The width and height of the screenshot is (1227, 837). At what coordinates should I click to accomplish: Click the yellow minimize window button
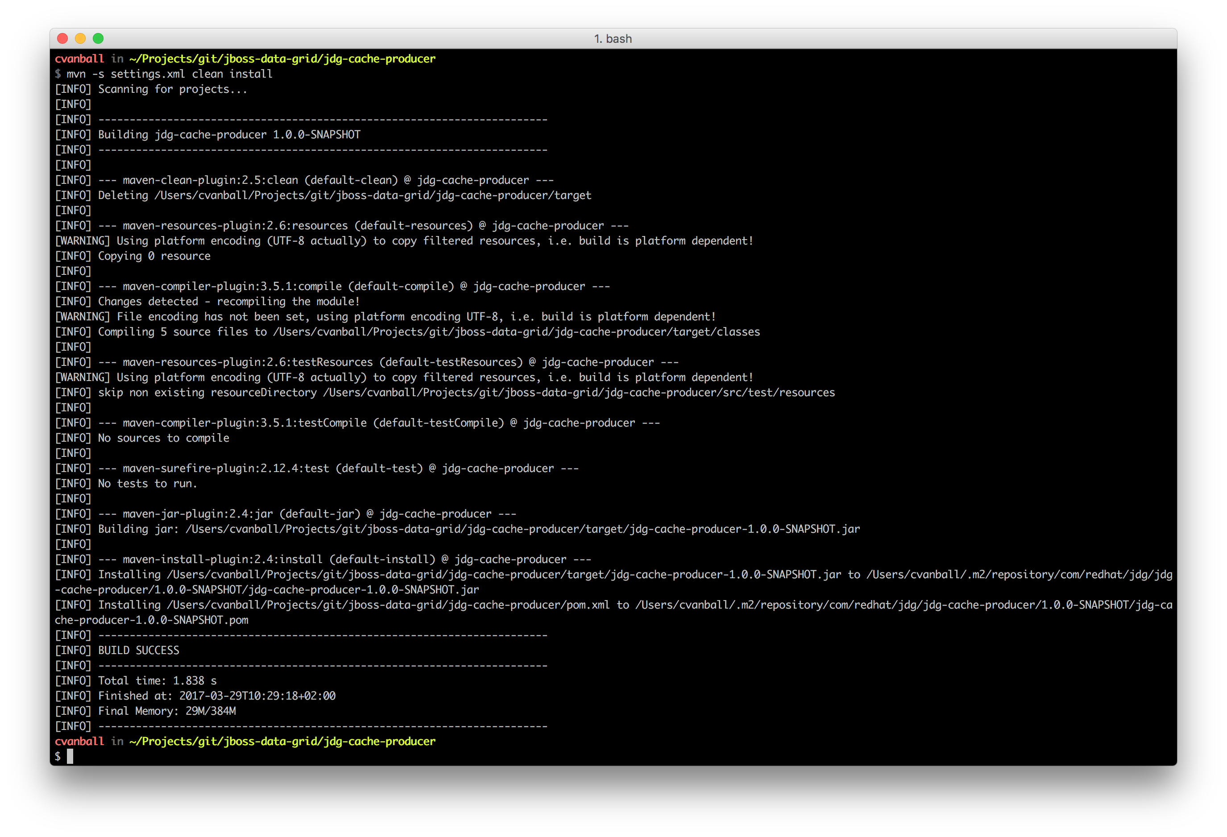coord(80,38)
